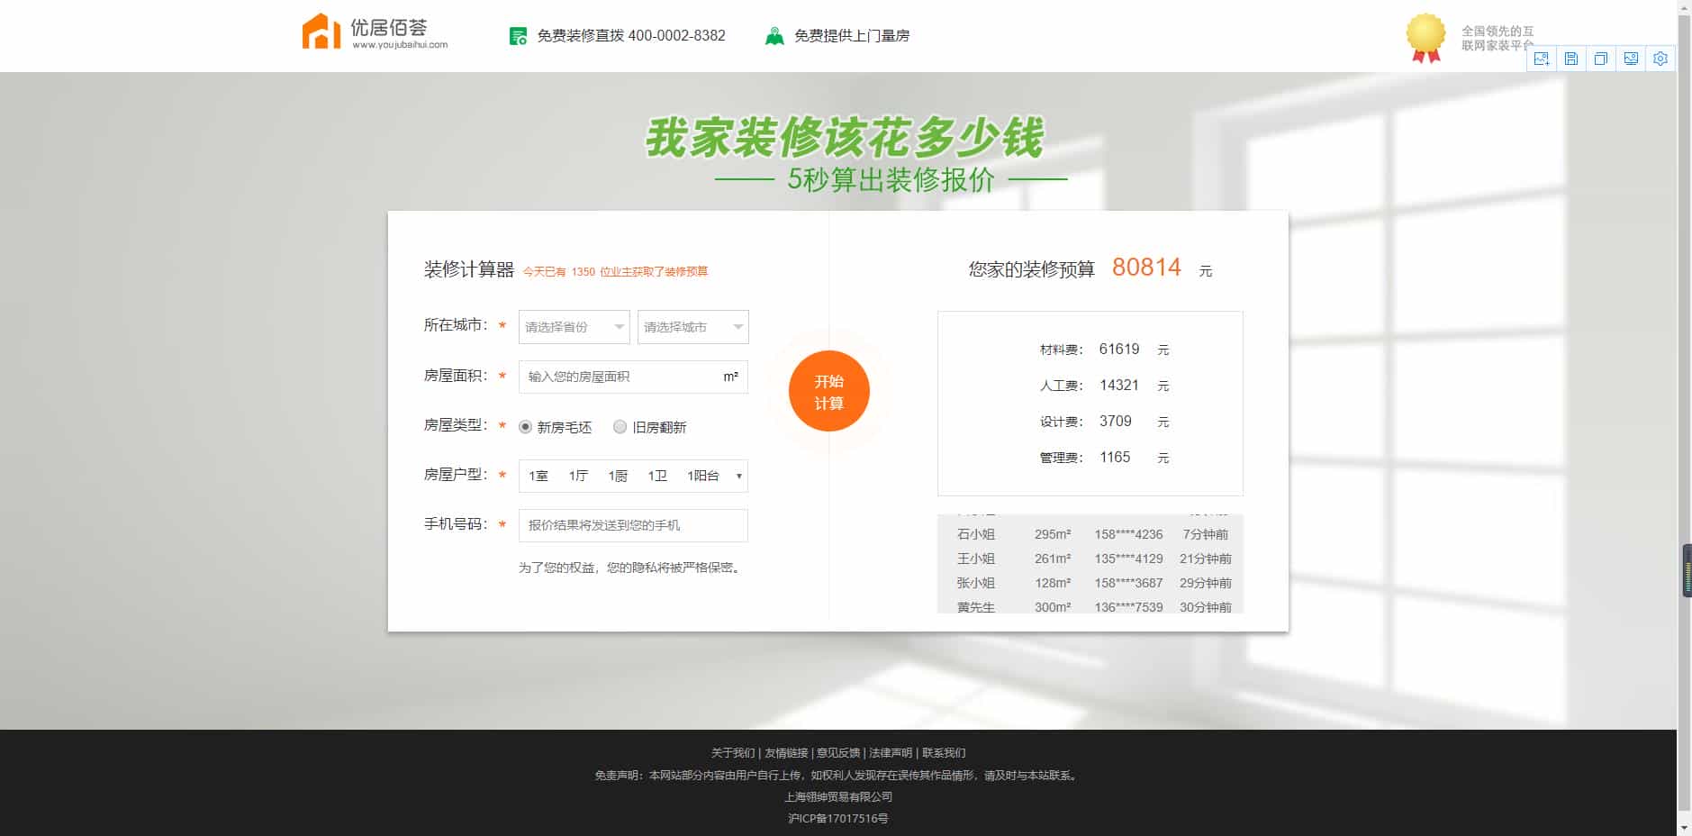Click the 手机号码 phone number input field
Screen dimensions: 1692x836
pos(633,525)
